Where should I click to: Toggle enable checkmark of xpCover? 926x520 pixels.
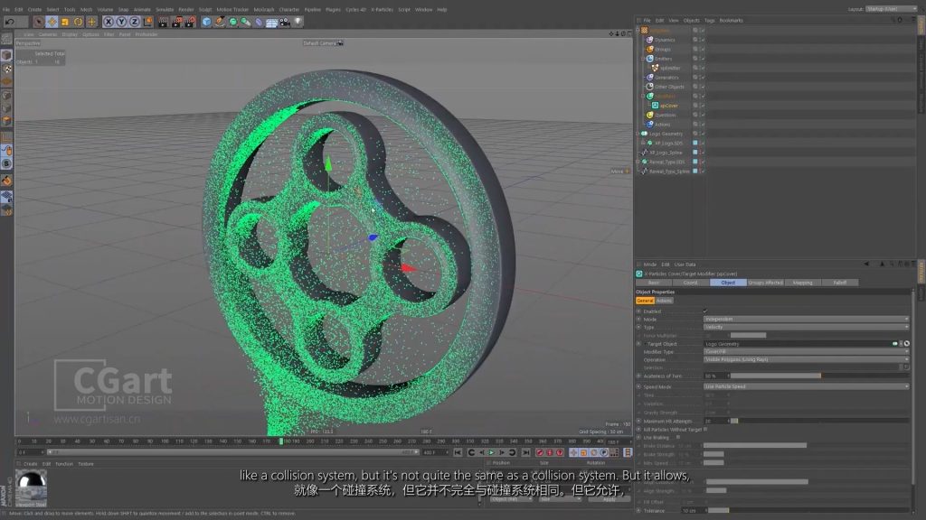[x=702, y=106]
